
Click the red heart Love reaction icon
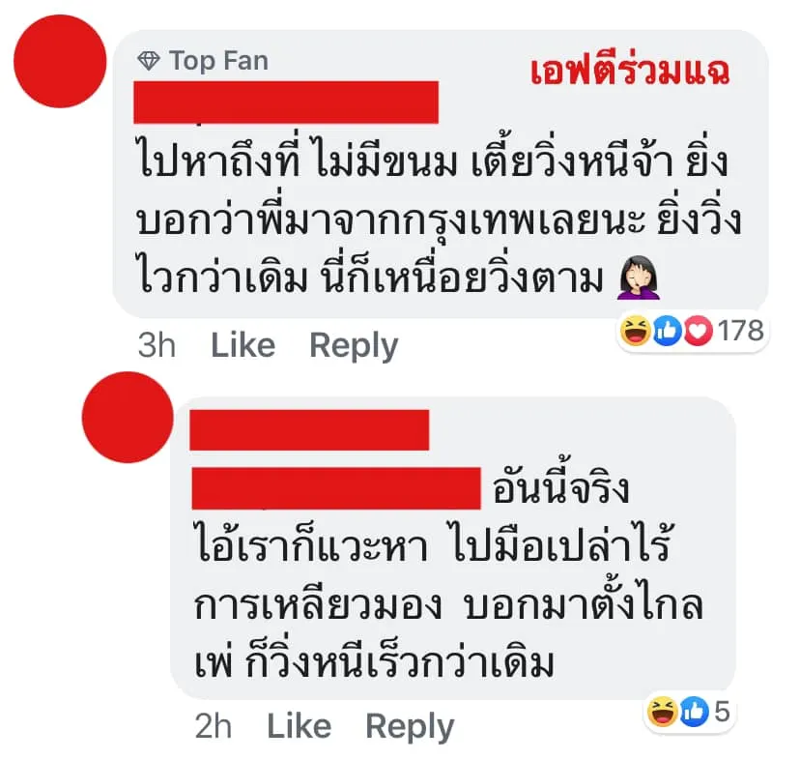click(698, 331)
